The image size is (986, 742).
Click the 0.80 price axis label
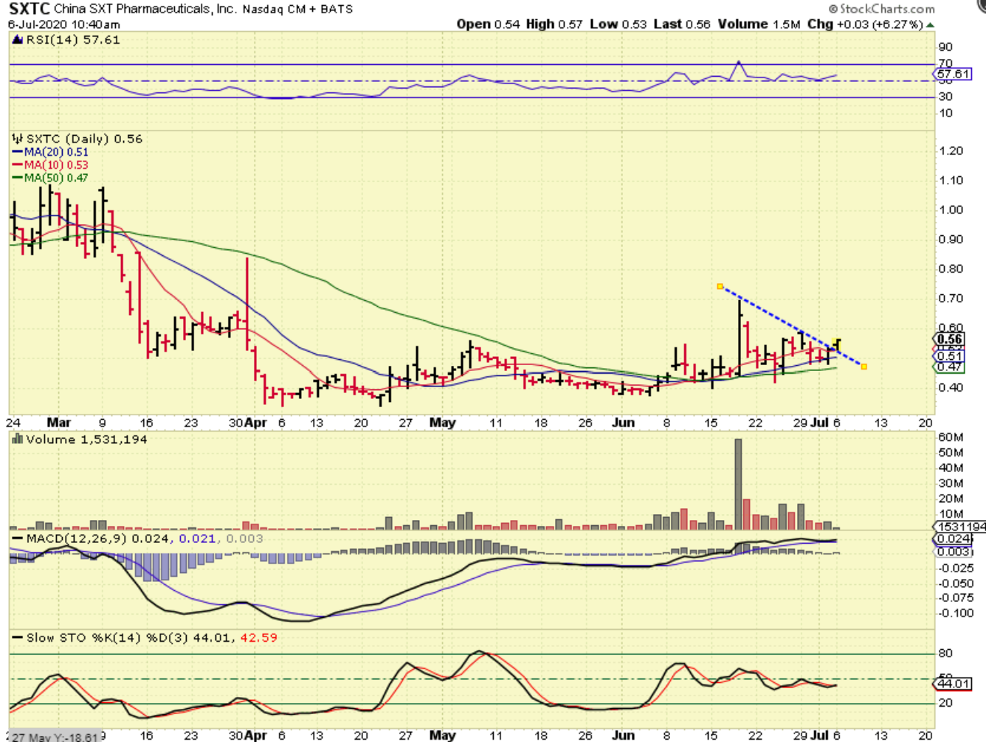pyautogui.click(x=951, y=268)
